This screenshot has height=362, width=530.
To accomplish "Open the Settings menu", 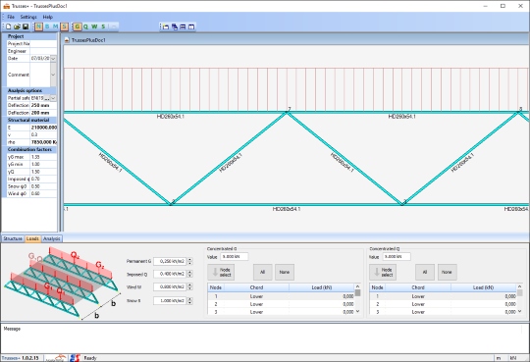I will pos(28,17).
